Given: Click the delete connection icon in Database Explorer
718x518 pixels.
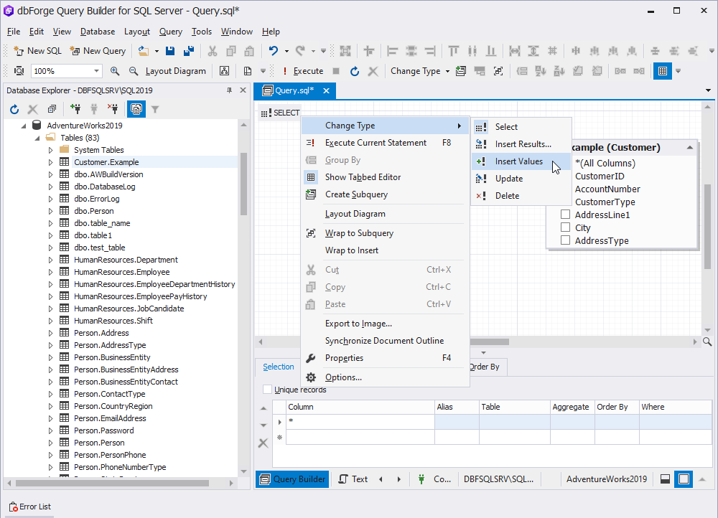Looking at the screenshot, I should click(113, 109).
